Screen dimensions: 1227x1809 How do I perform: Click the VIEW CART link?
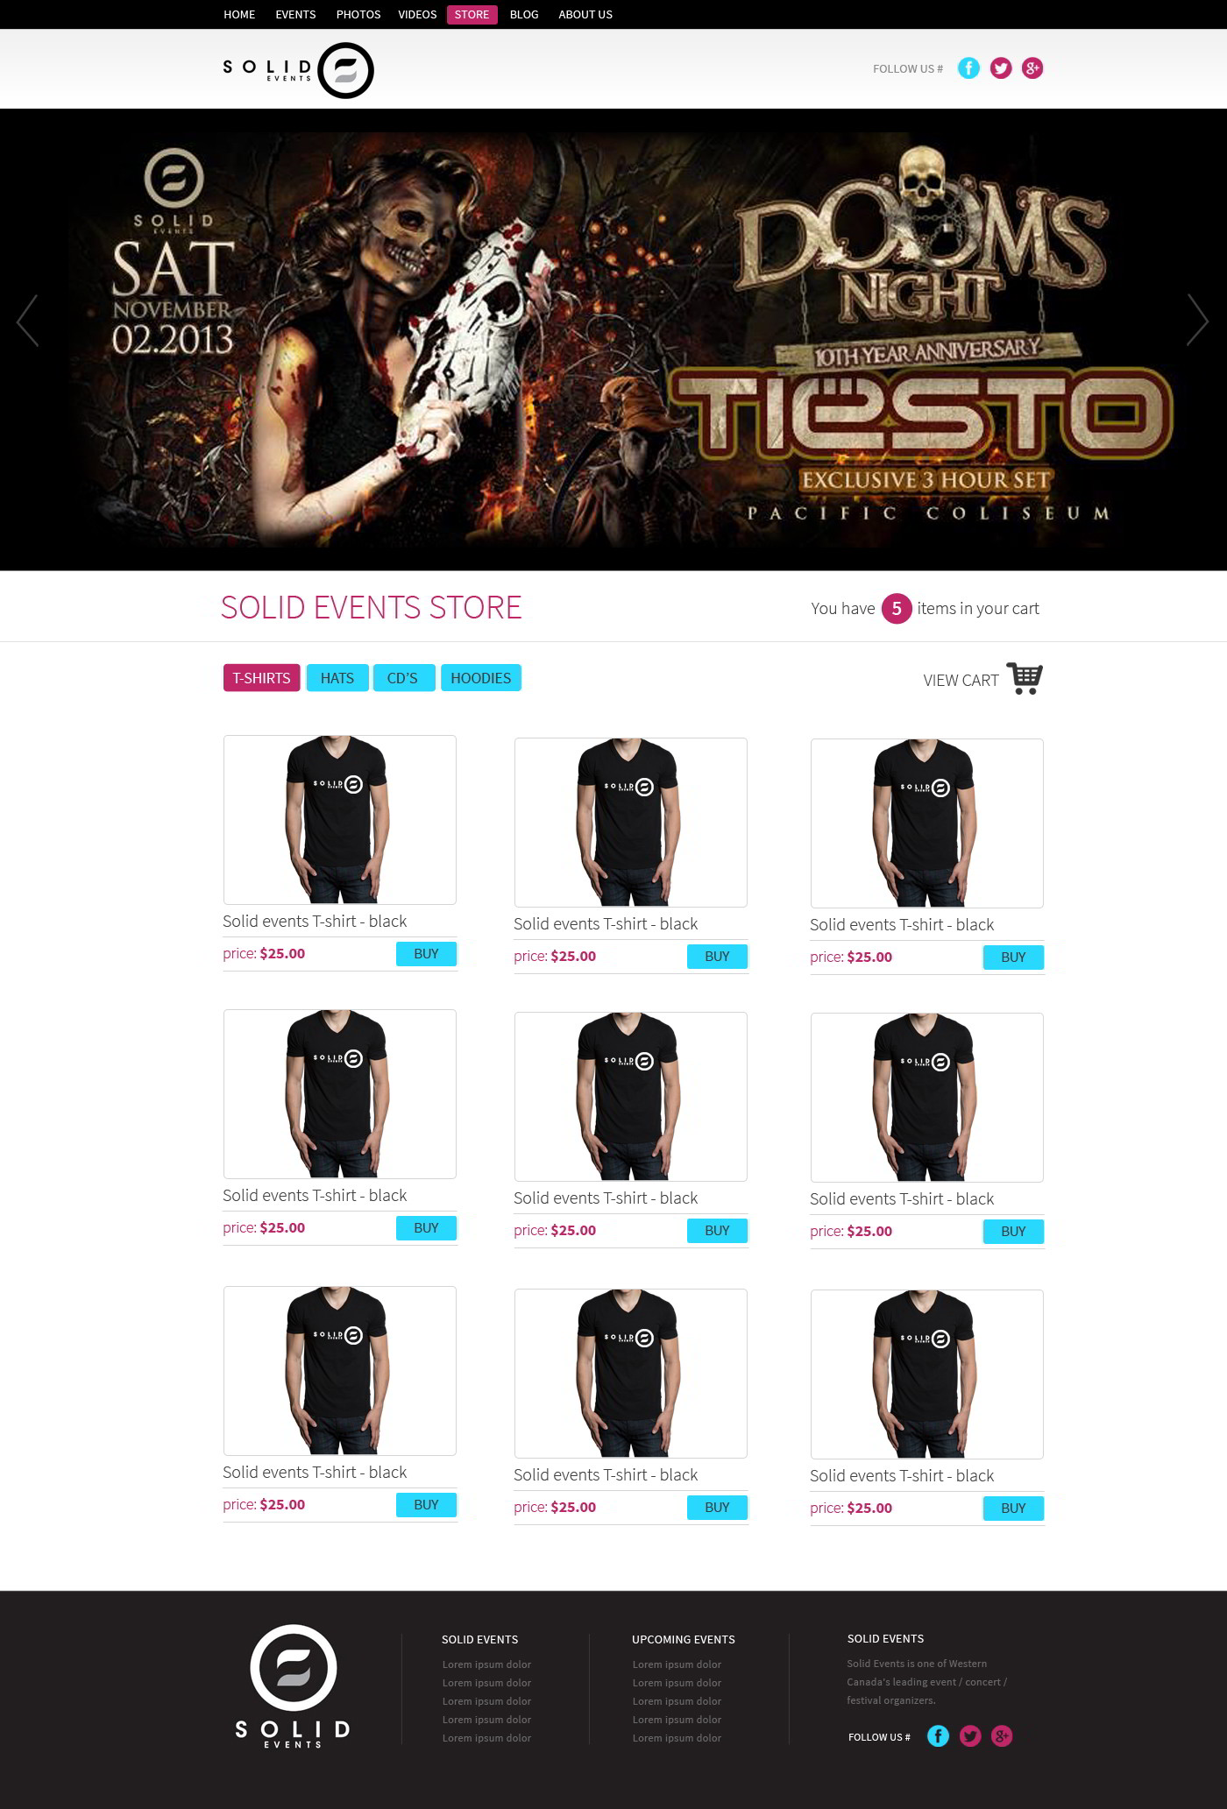(x=961, y=681)
